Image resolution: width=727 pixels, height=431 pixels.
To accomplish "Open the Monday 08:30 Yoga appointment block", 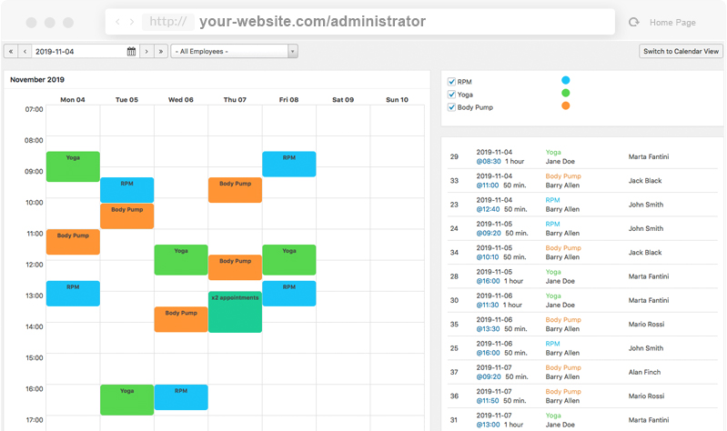I will pos(73,166).
